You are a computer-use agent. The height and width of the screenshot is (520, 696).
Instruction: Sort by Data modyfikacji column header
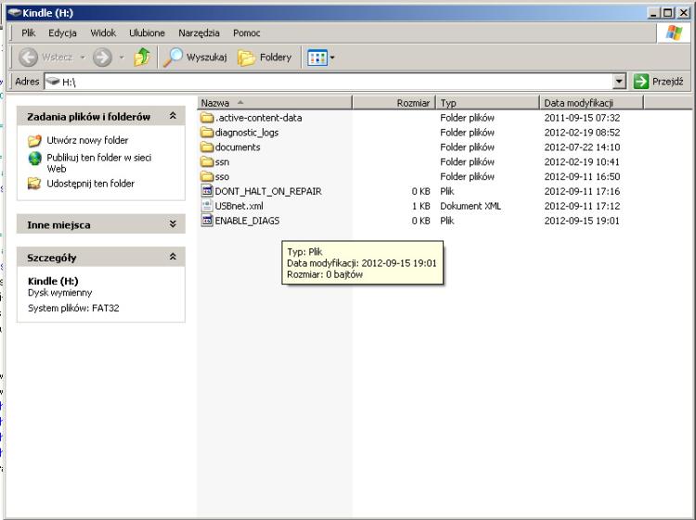pos(591,103)
